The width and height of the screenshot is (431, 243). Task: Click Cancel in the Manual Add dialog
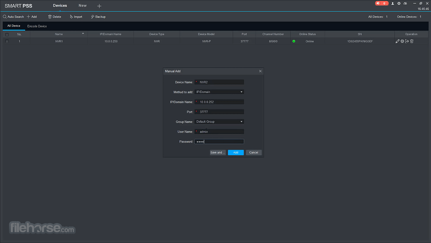point(254,152)
